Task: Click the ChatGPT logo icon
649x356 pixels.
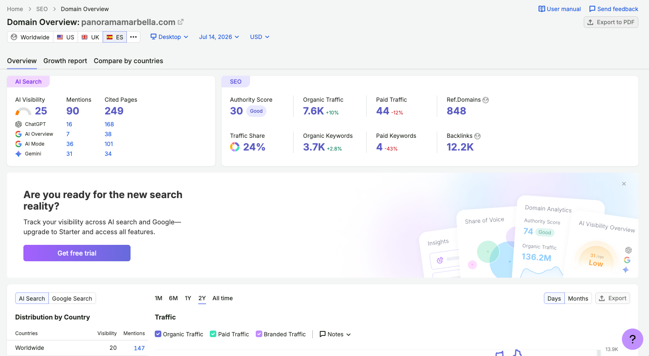Action: click(18, 124)
